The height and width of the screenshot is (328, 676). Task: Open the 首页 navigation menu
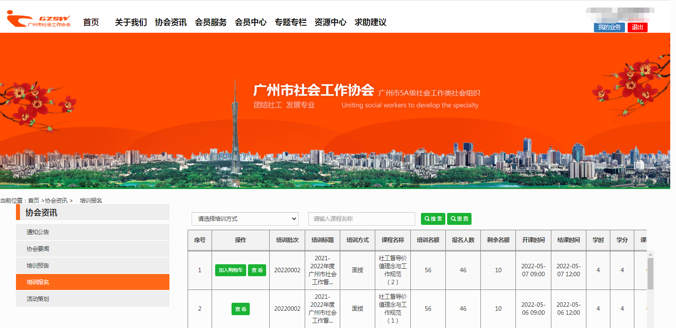(91, 22)
